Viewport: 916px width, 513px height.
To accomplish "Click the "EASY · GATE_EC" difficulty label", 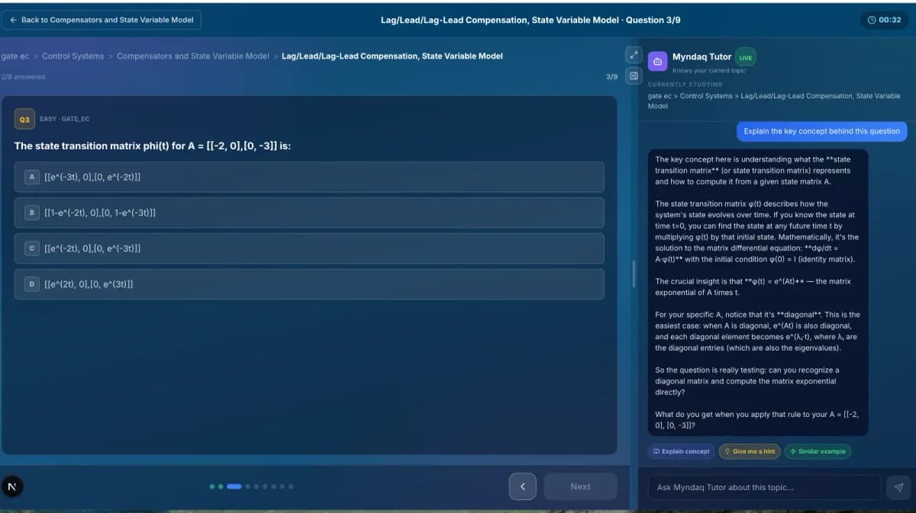I will 64,119.
